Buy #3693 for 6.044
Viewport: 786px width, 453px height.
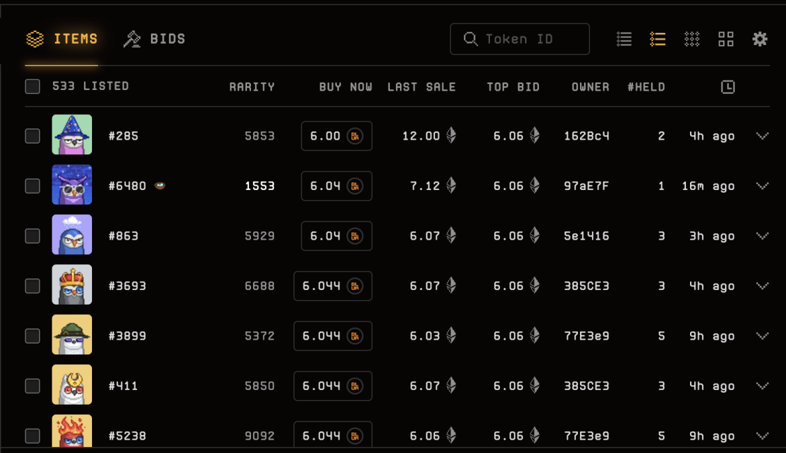[333, 286]
